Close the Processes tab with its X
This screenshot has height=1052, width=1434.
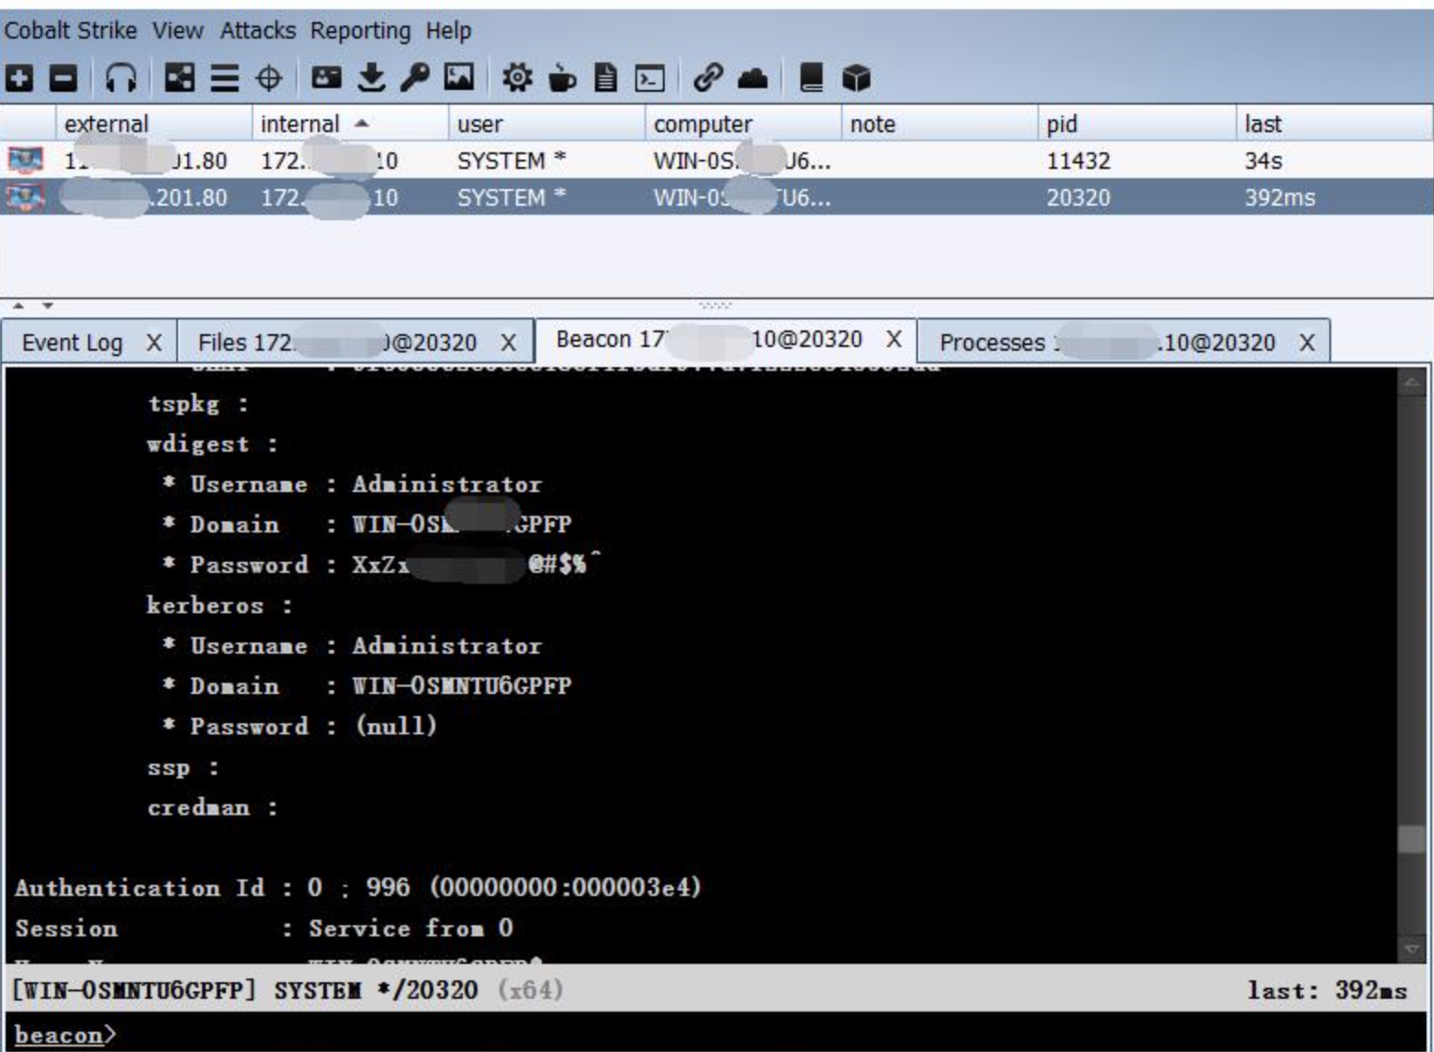click(x=1307, y=342)
